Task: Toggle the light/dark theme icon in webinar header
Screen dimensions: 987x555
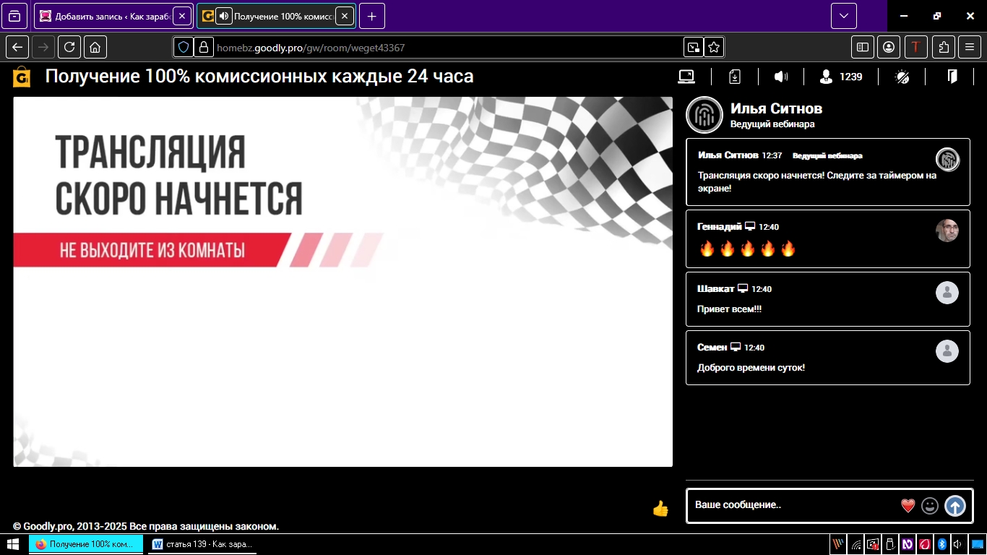Action: pyautogui.click(x=902, y=77)
